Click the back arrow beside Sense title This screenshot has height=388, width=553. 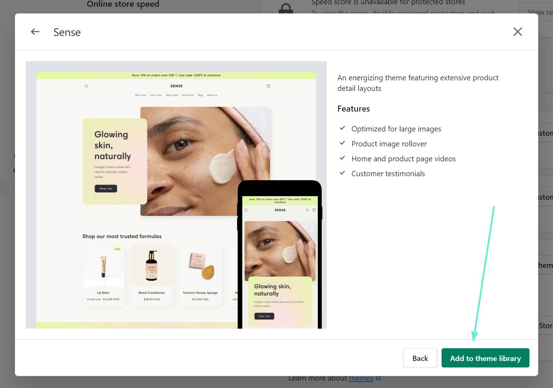point(35,32)
